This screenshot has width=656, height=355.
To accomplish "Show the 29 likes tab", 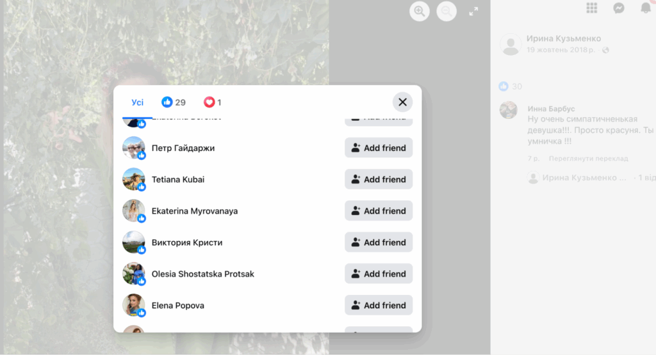I will point(174,102).
